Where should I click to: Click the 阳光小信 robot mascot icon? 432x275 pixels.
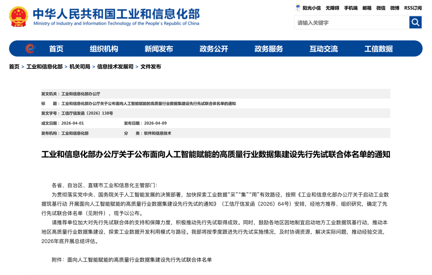(x=298, y=8)
